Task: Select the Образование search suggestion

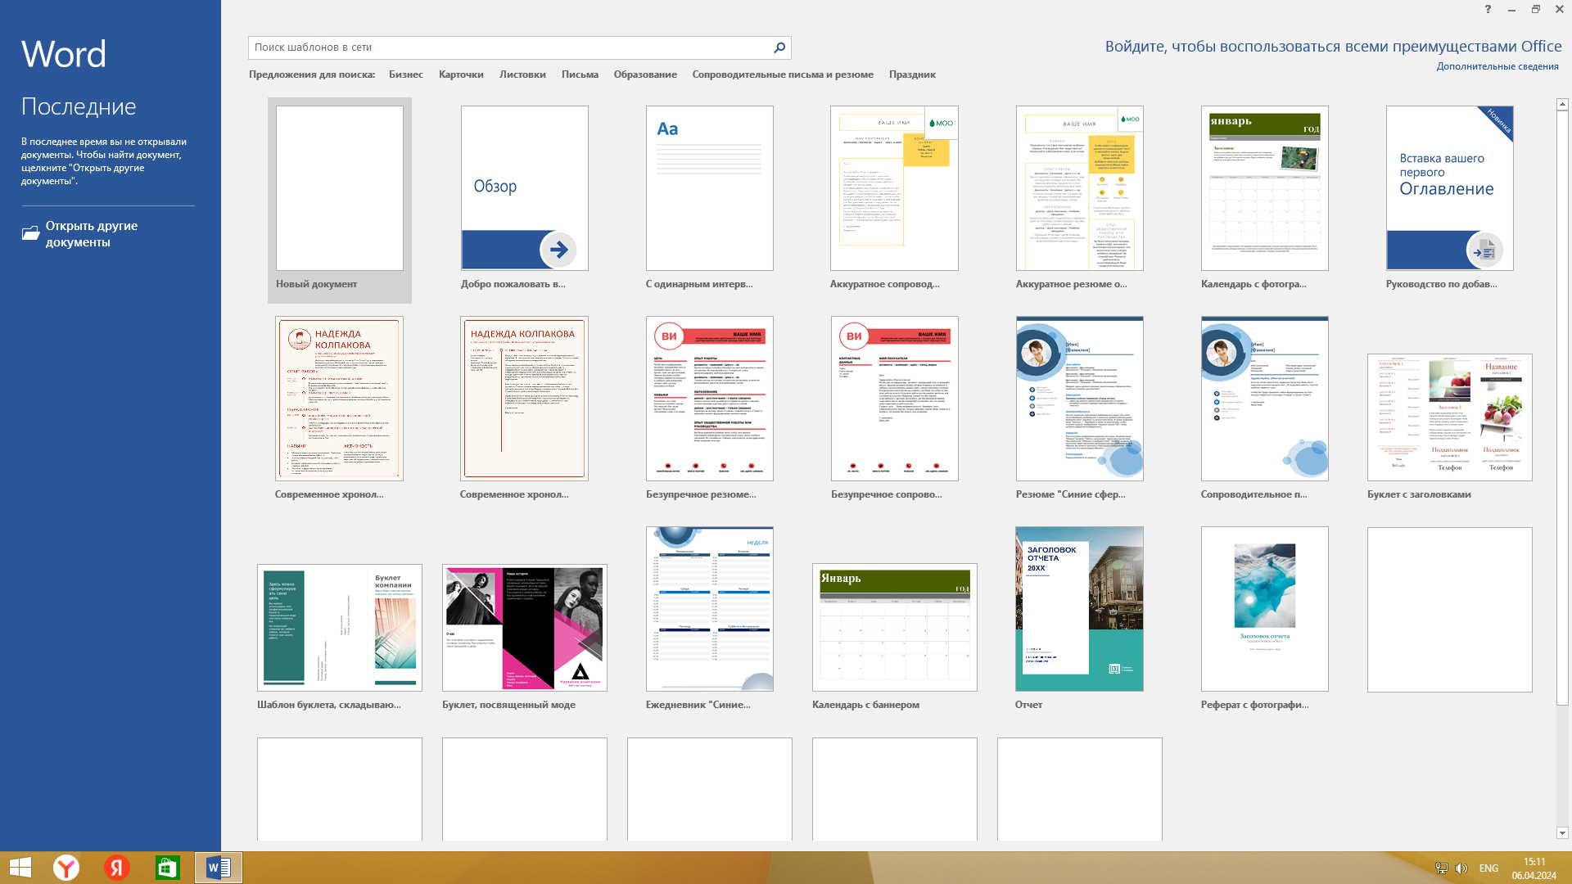Action: pyautogui.click(x=645, y=74)
